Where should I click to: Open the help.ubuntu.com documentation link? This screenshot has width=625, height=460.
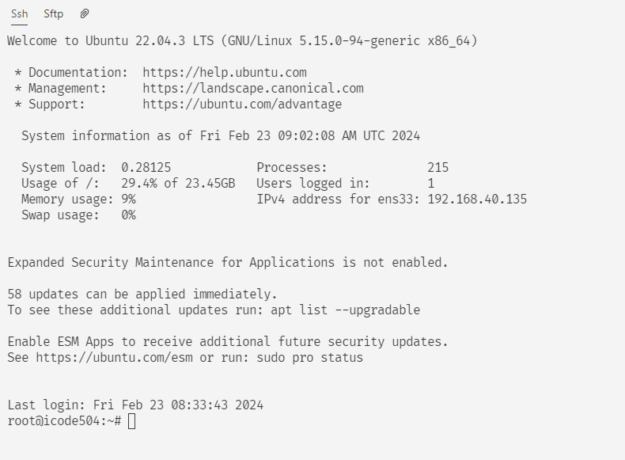pos(224,73)
